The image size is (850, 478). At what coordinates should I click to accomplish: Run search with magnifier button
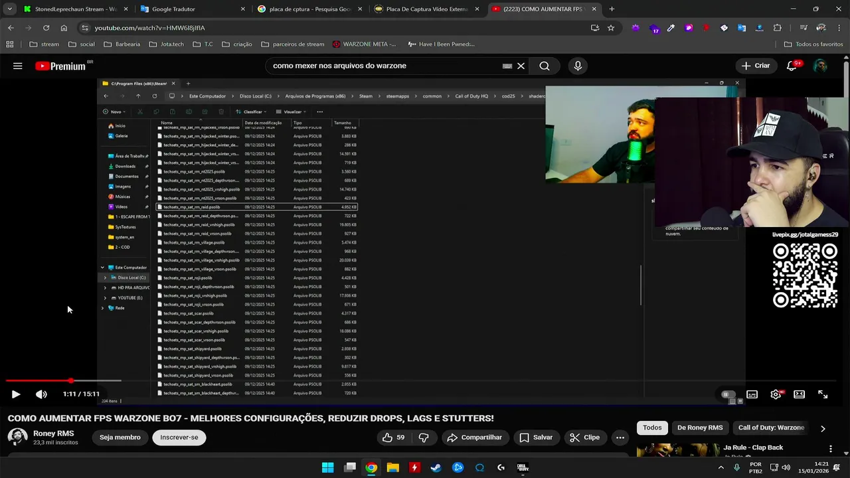coord(545,66)
